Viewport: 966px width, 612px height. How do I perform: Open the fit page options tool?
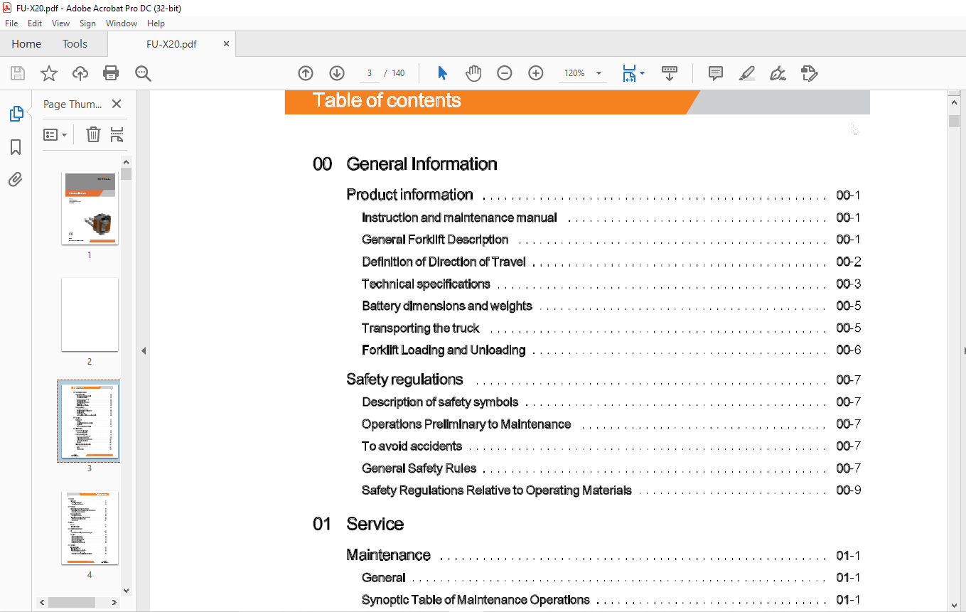coord(633,73)
